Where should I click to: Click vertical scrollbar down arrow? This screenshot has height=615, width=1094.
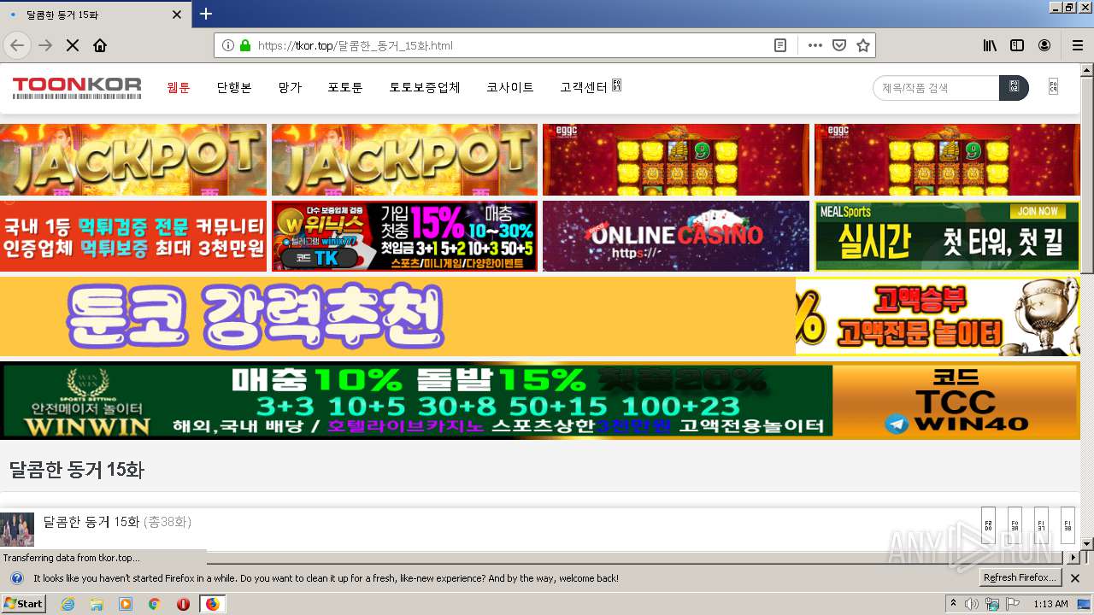(1087, 544)
